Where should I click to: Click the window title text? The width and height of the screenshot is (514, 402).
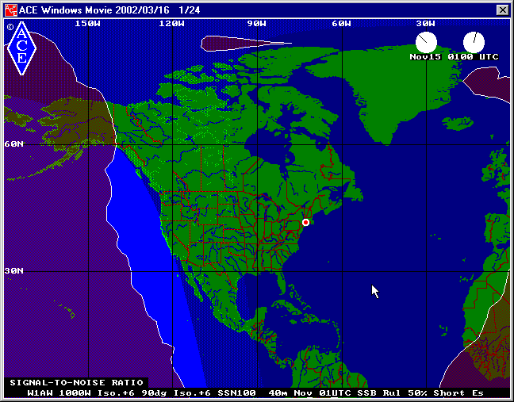click(109, 10)
